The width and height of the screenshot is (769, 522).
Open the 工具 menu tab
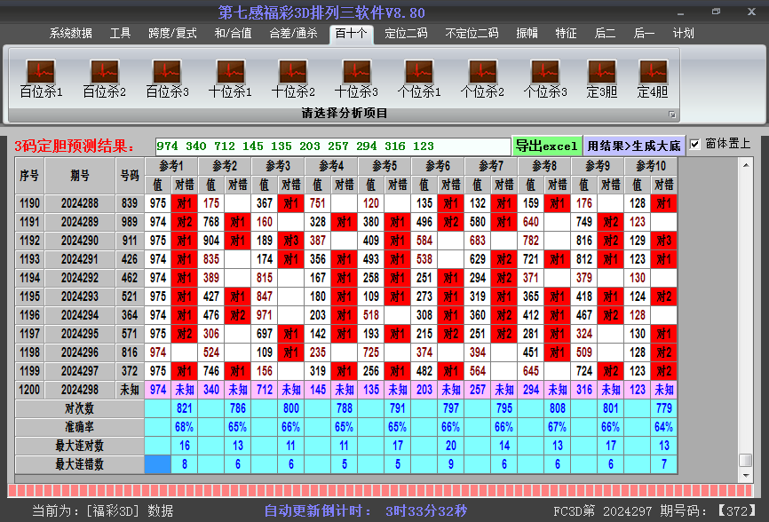[120, 34]
